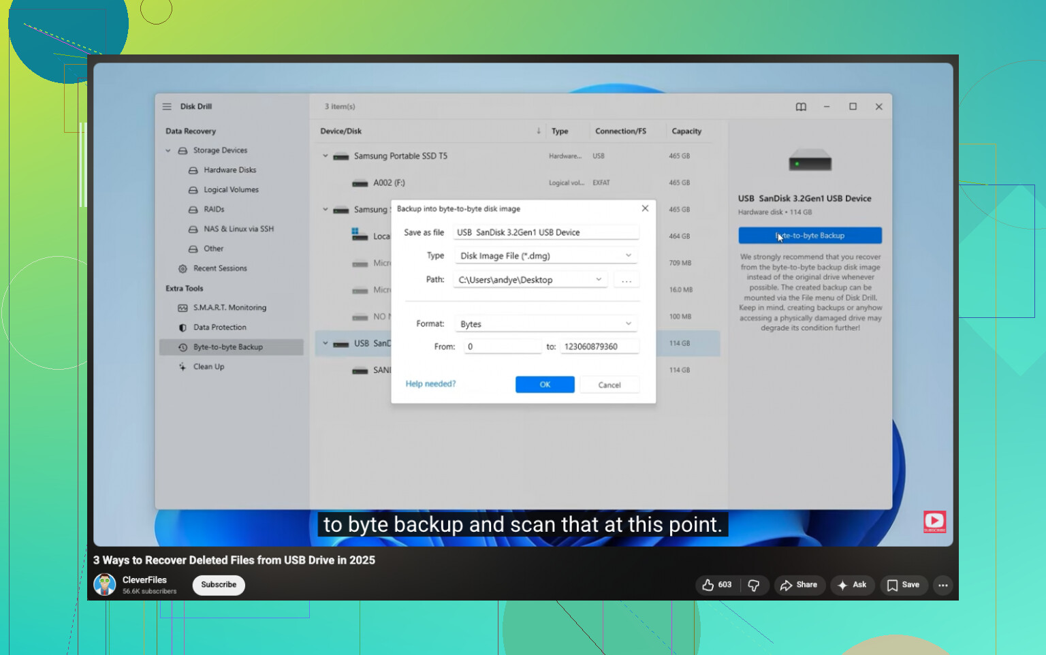The image size is (1046, 655).
Task: Click the S.M.A.R.T. Monitoring icon
Action: pyautogui.click(x=183, y=308)
